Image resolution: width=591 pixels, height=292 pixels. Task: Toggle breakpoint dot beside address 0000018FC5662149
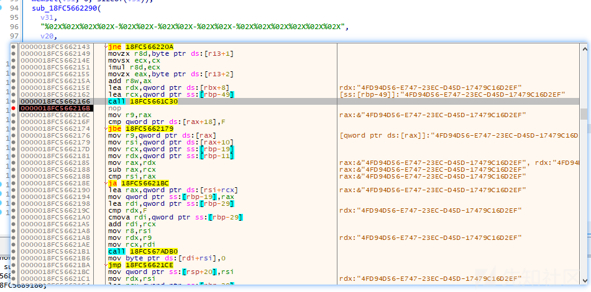point(14,54)
